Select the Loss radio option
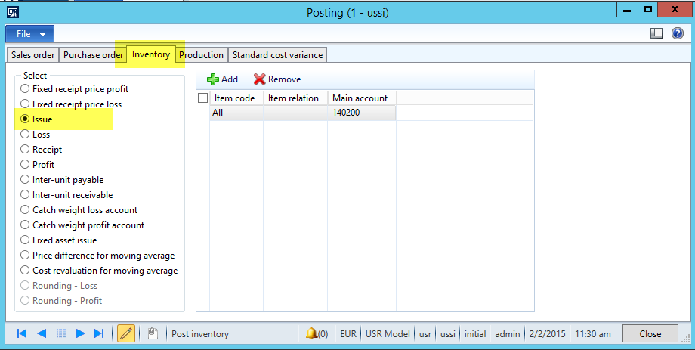Screen dimensions: 695x350 click(25, 135)
